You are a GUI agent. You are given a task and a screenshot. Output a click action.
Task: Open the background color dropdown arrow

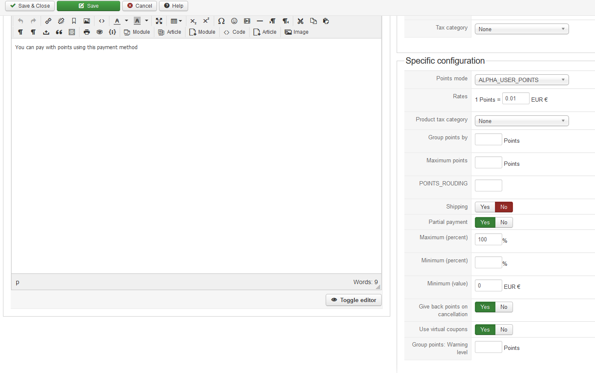(x=147, y=21)
